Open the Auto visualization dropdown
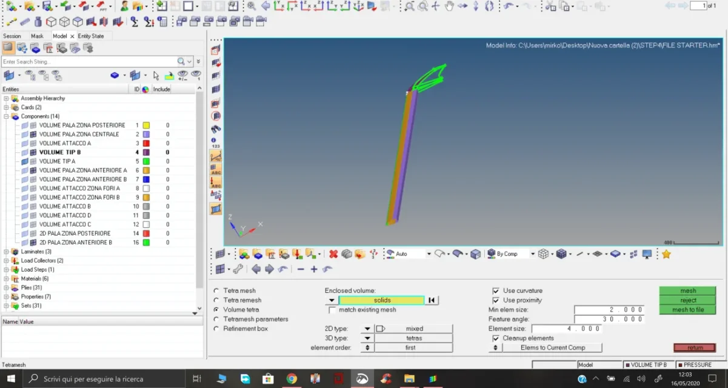728x388 pixels. pos(429,254)
